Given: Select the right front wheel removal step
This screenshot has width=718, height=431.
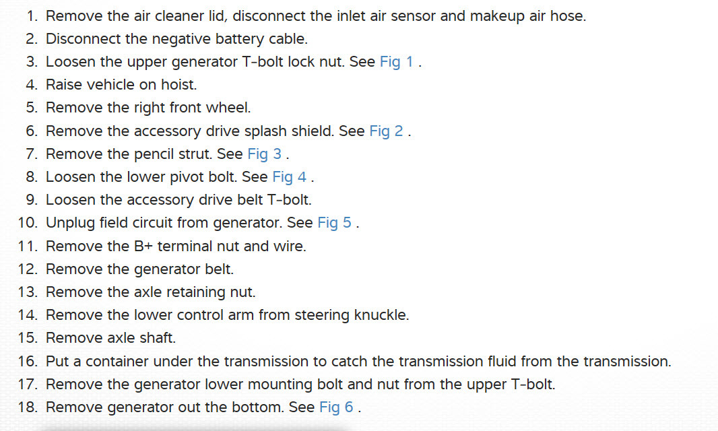Looking at the screenshot, I should click(x=148, y=108).
